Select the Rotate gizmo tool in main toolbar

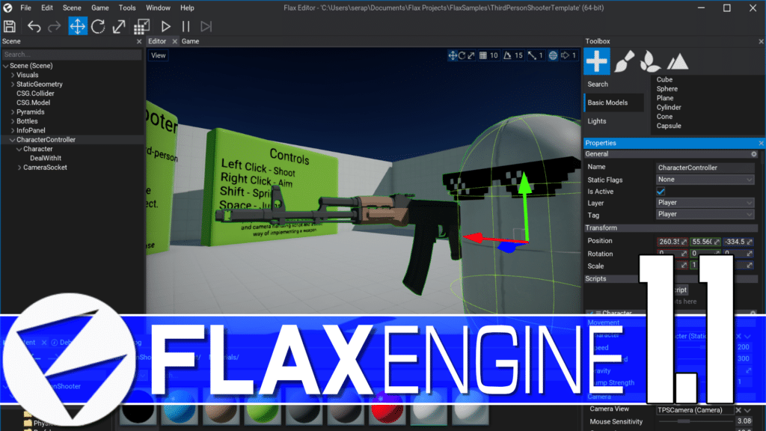click(x=98, y=26)
